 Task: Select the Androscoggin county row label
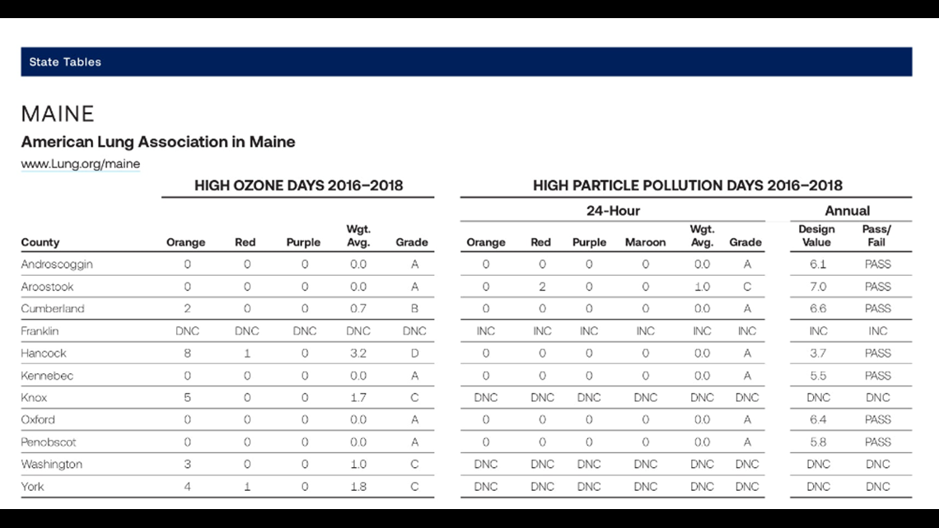coord(57,264)
